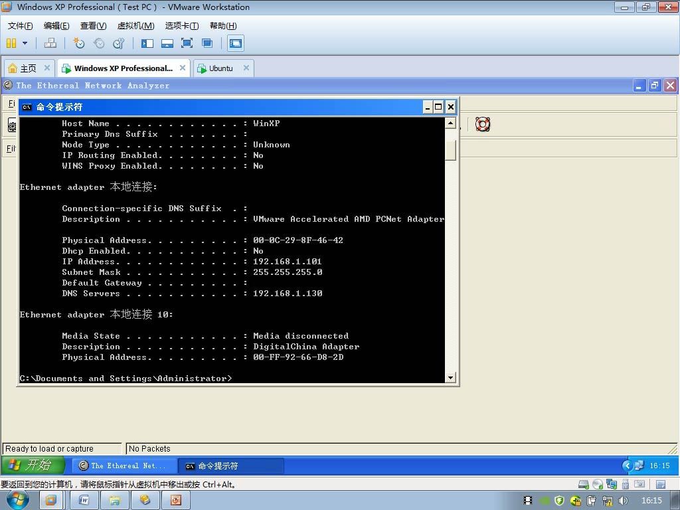
Task: Open the XP 开始 start menu
Action: tap(33, 466)
